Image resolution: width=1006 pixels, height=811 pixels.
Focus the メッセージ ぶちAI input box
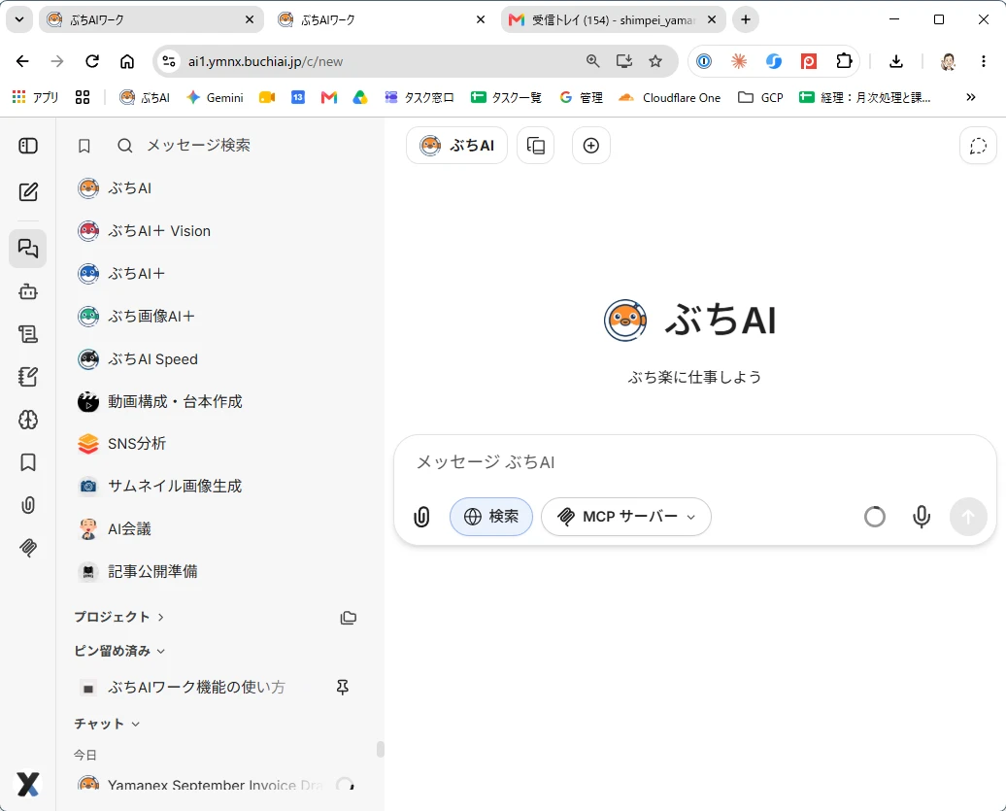point(695,462)
